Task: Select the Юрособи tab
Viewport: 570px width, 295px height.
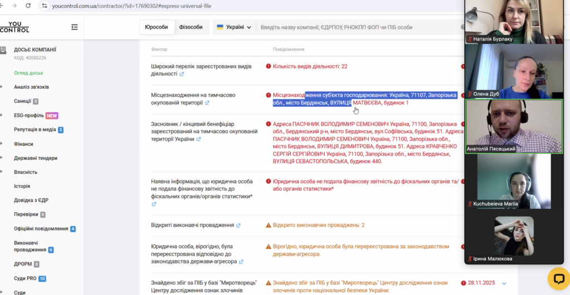Action: pyautogui.click(x=156, y=27)
